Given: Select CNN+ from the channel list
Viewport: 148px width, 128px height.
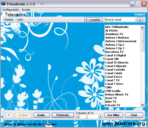Looking at the screenshot, I should [x=109, y=87].
